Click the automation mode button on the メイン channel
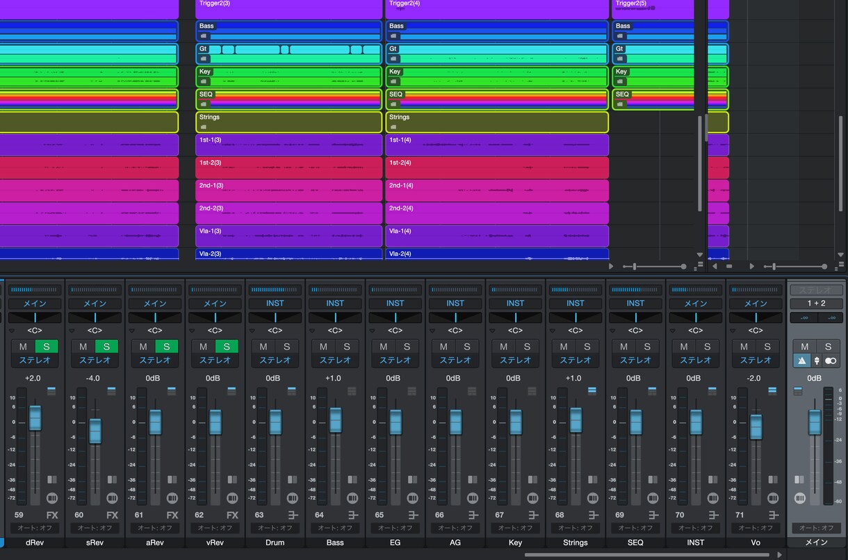 pos(817,528)
